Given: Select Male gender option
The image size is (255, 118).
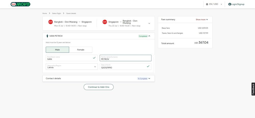Looking at the screenshot, I should (x=57, y=50).
